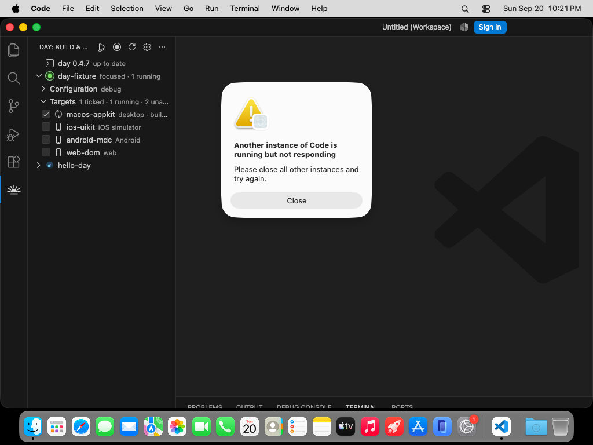Click the spinning sync icon of macos-appkit

(x=58, y=114)
